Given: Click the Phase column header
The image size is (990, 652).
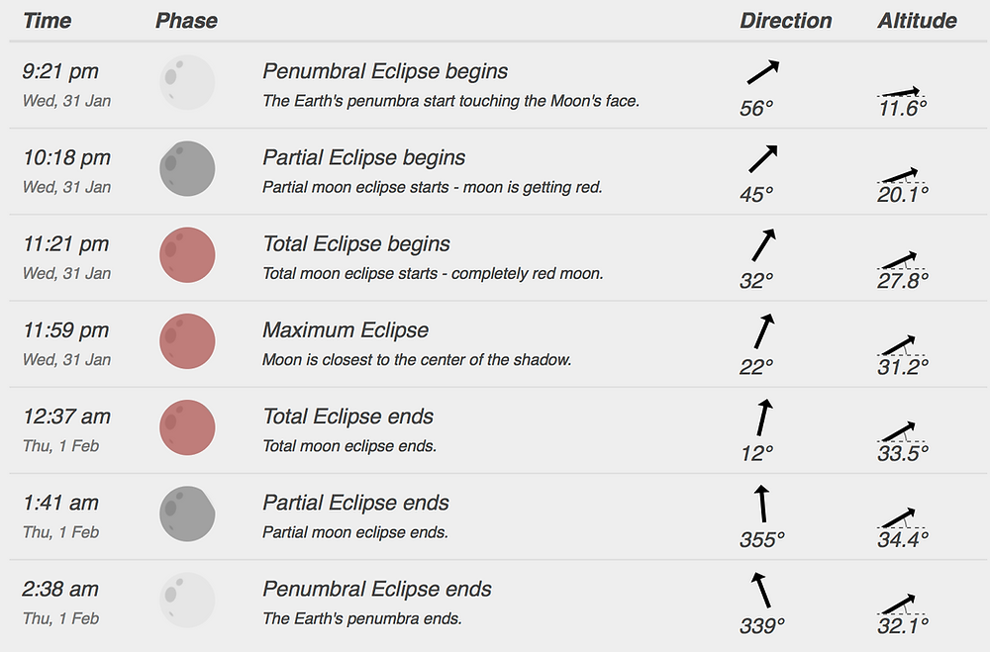Looking at the screenshot, I should coord(186,21).
